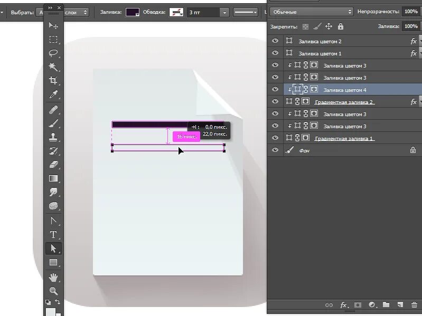The width and height of the screenshot is (422, 316).
Task: Open the Обычные blend mode dropdown
Action: click(312, 12)
